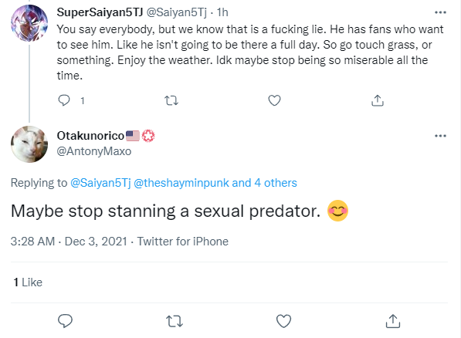Open the SuperSaiyan5TJ display name

tap(100, 12)
